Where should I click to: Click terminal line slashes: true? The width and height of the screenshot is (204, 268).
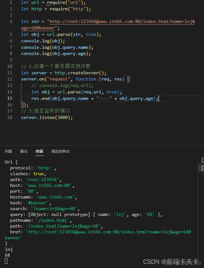point(28,174)
